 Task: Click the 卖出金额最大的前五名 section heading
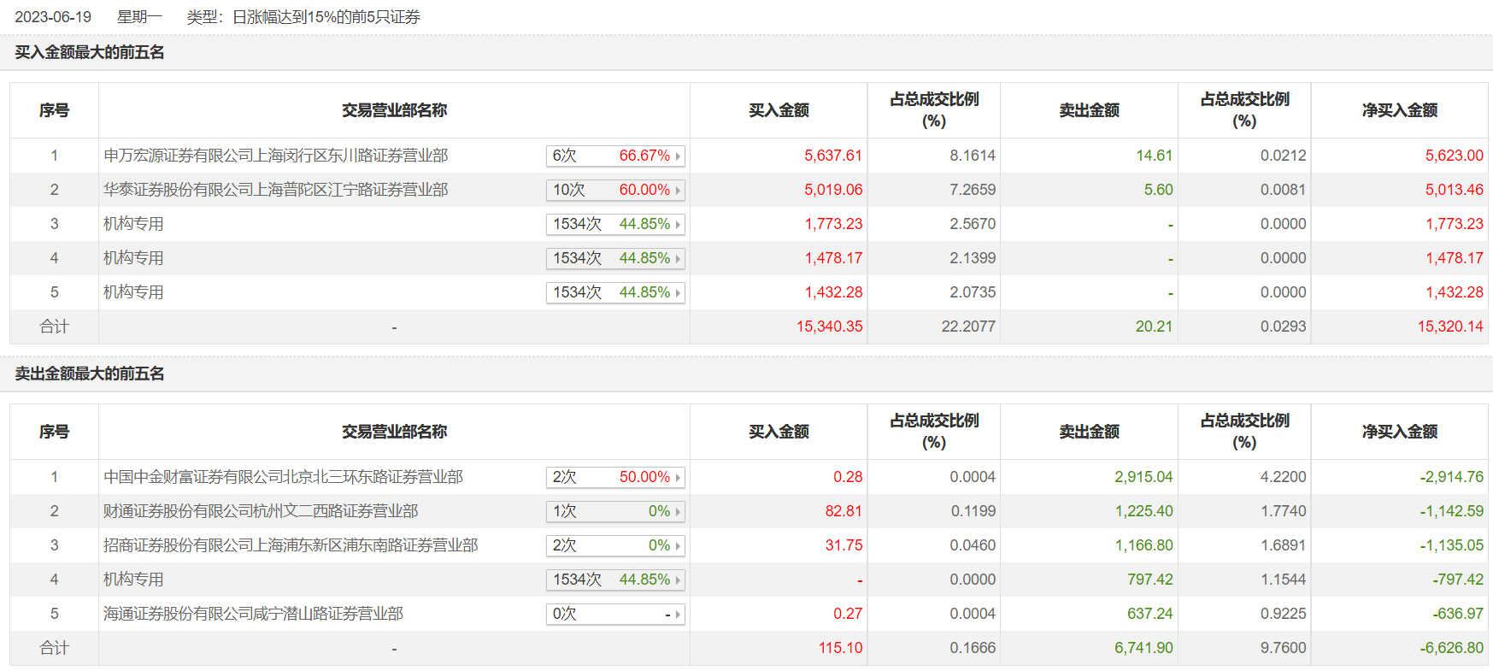[90, 374]
